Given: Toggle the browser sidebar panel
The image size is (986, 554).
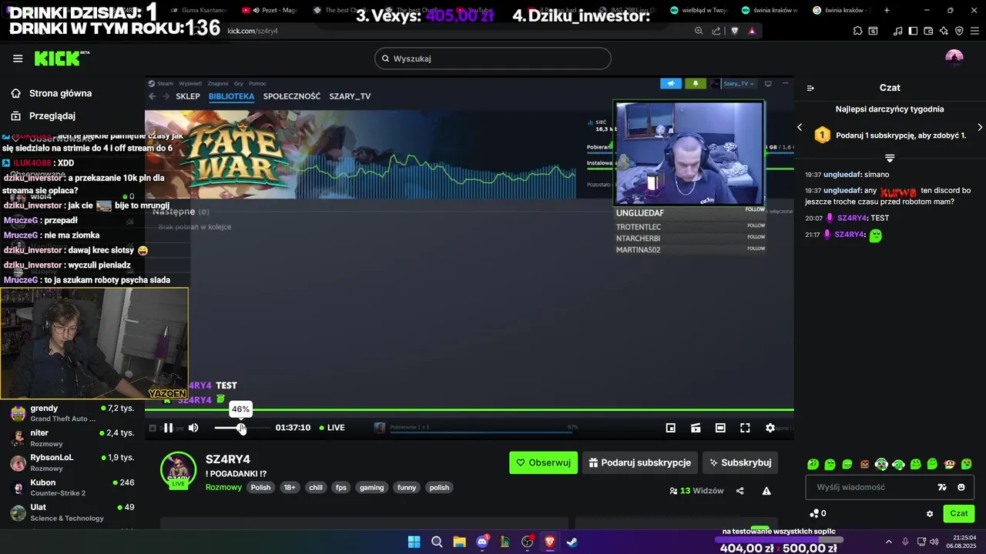Looking at the screenshot, I should [x=914, y=31].
